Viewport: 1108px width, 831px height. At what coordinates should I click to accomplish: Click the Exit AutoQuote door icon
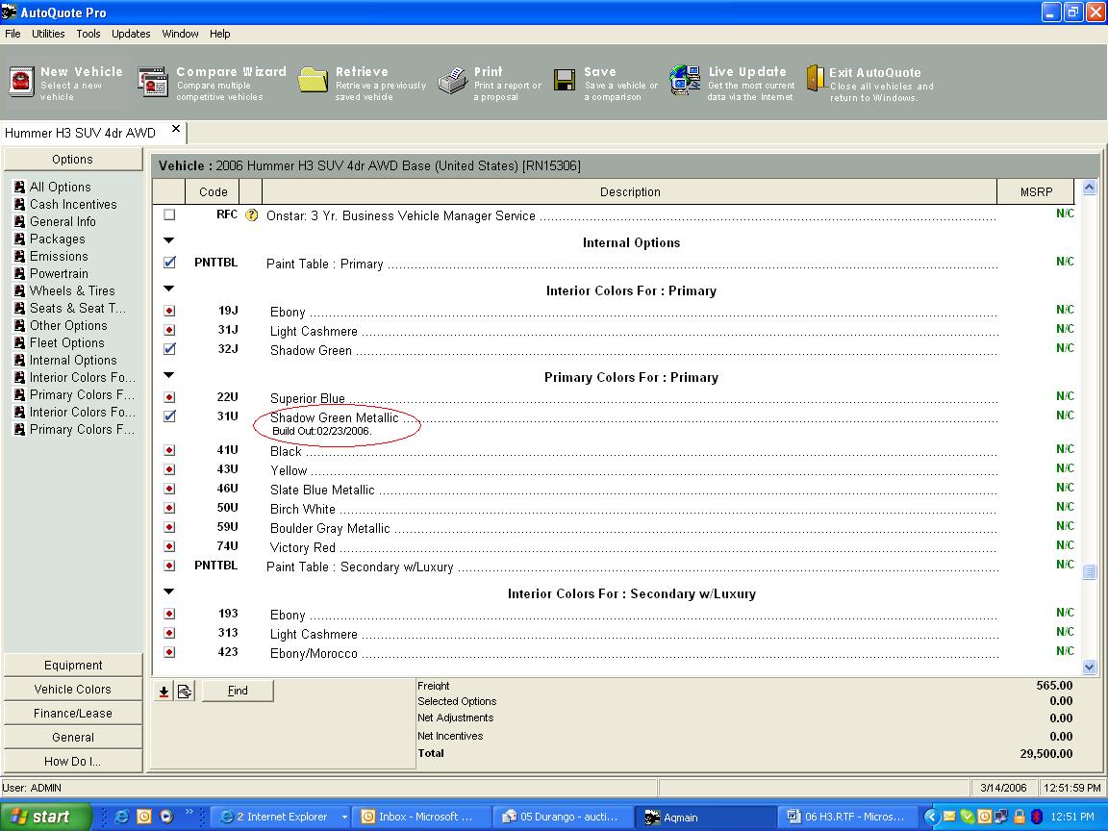point(816,78)
